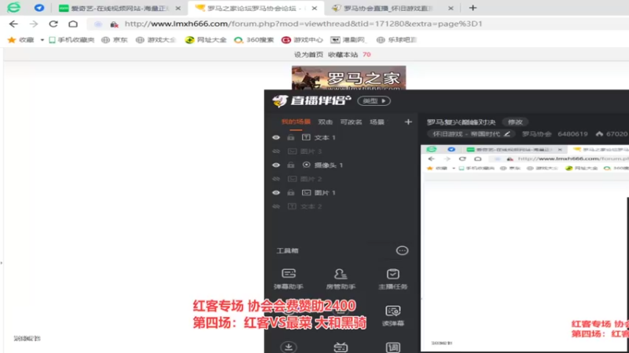Toggle lock on 文本 1 layer
Screen dimensions: 629x353
click(291, 137)
